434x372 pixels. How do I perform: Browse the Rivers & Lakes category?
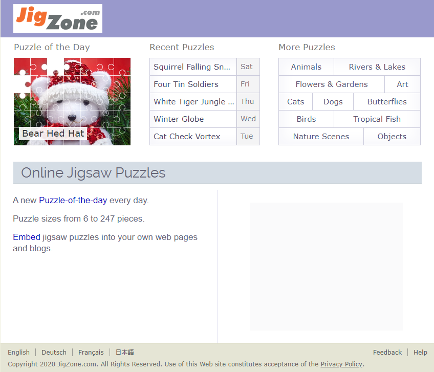[x=377, y=67]
